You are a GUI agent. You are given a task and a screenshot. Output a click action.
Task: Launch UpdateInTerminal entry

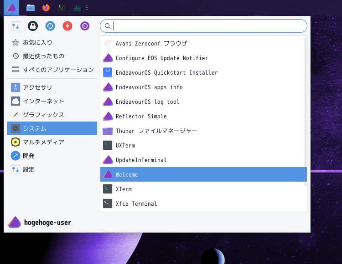(x=203, y=160)
